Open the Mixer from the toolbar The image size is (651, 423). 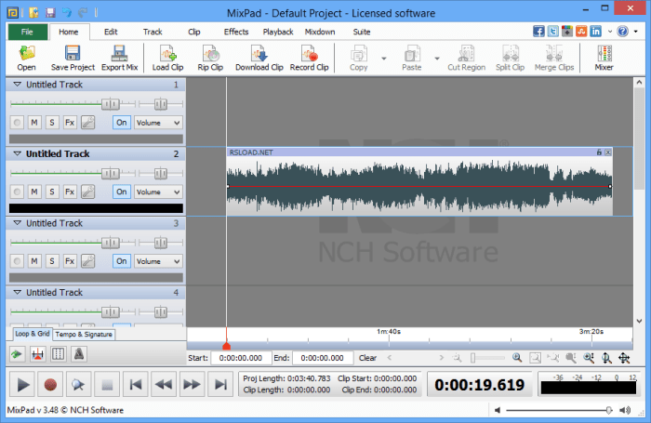click(x=604, y=59)
